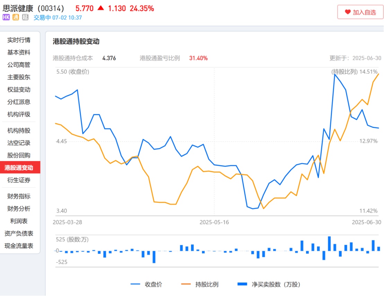Click the red up-arrow price indicator
Screen dimensions: 384x296
coord(101,8)
